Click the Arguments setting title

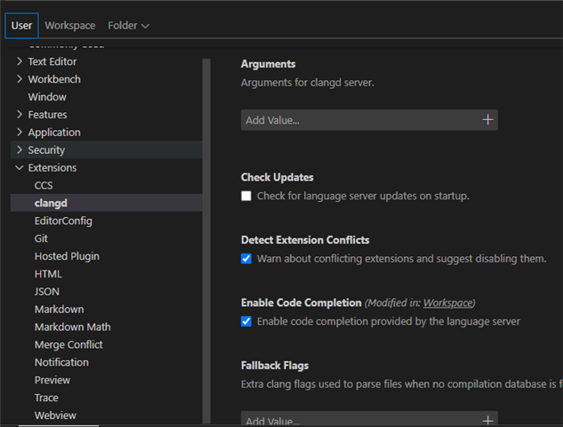click(269, 64)
